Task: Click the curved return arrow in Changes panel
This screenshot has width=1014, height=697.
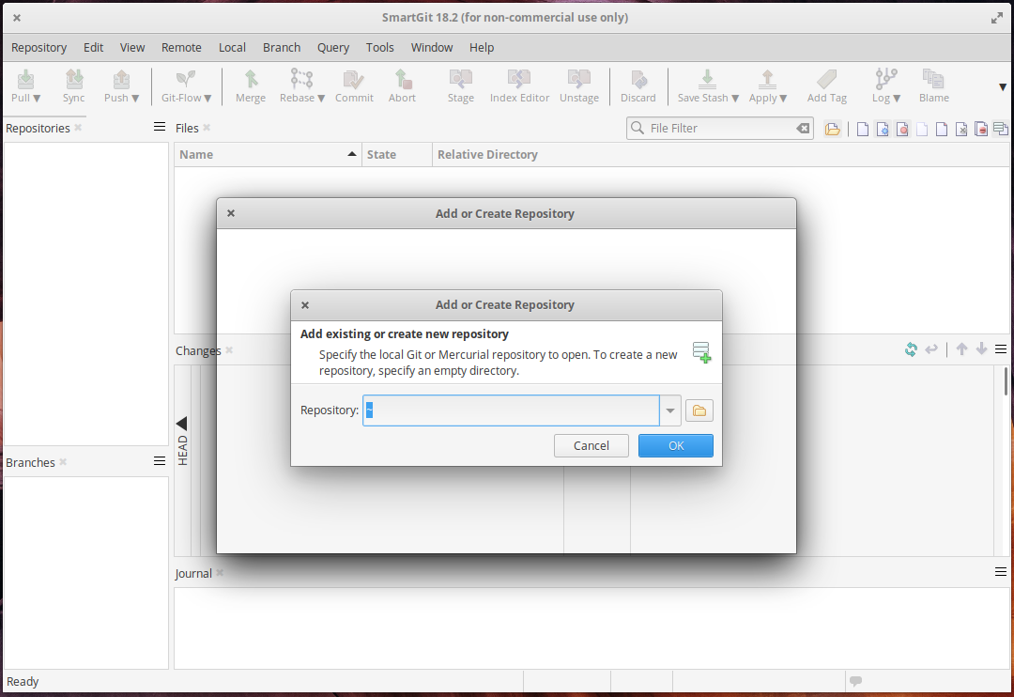Action: coord(931,349)
